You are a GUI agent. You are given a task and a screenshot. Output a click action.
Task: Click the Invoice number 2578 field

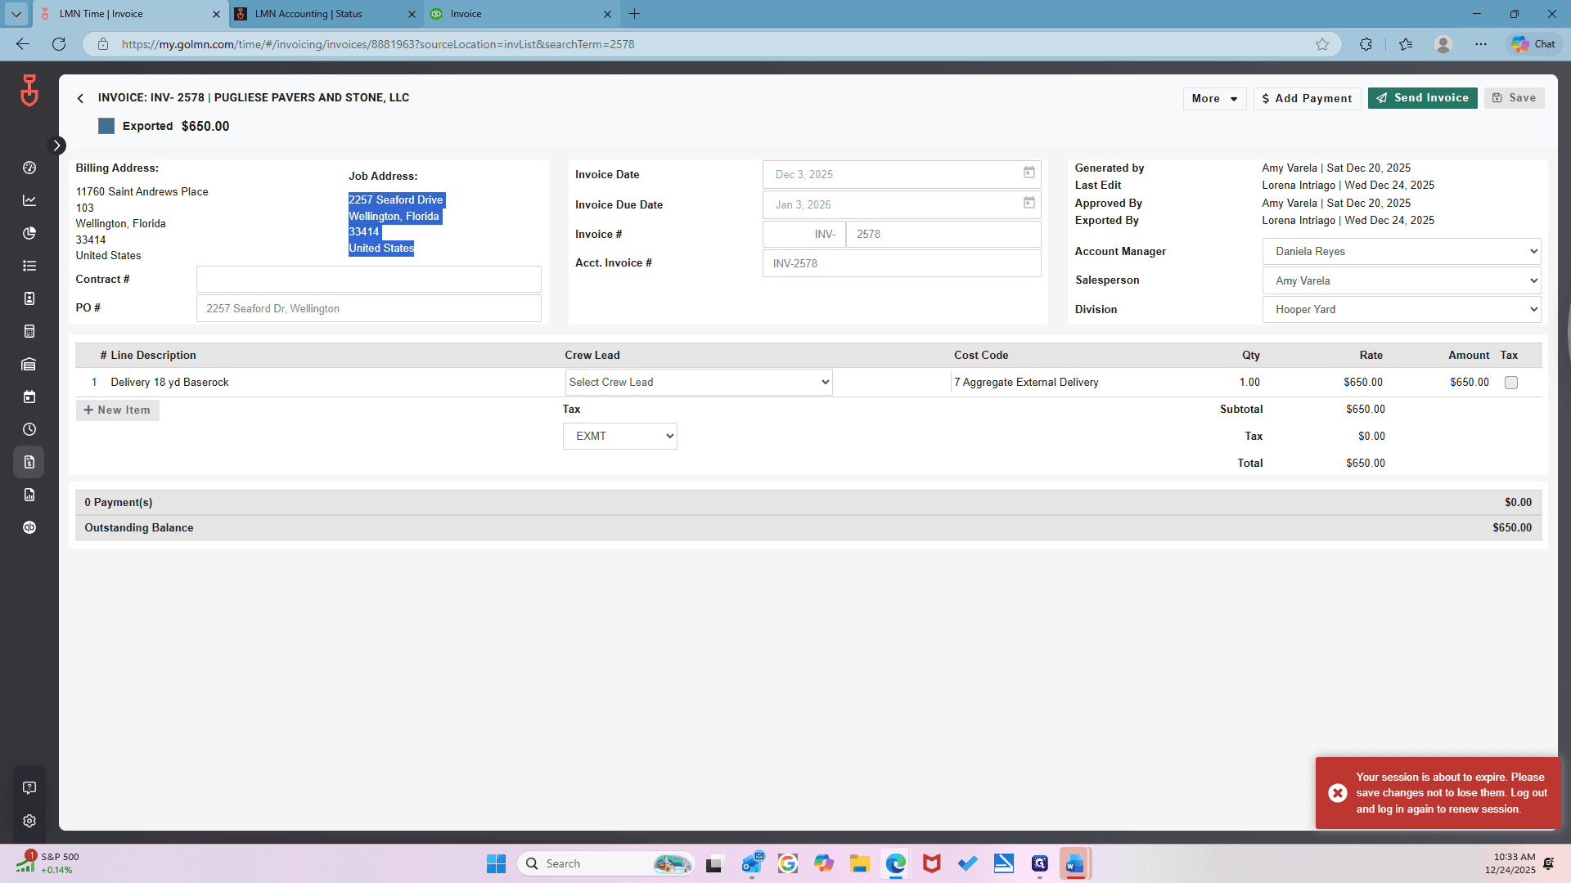pyautogui.click(x=943, y=234)
